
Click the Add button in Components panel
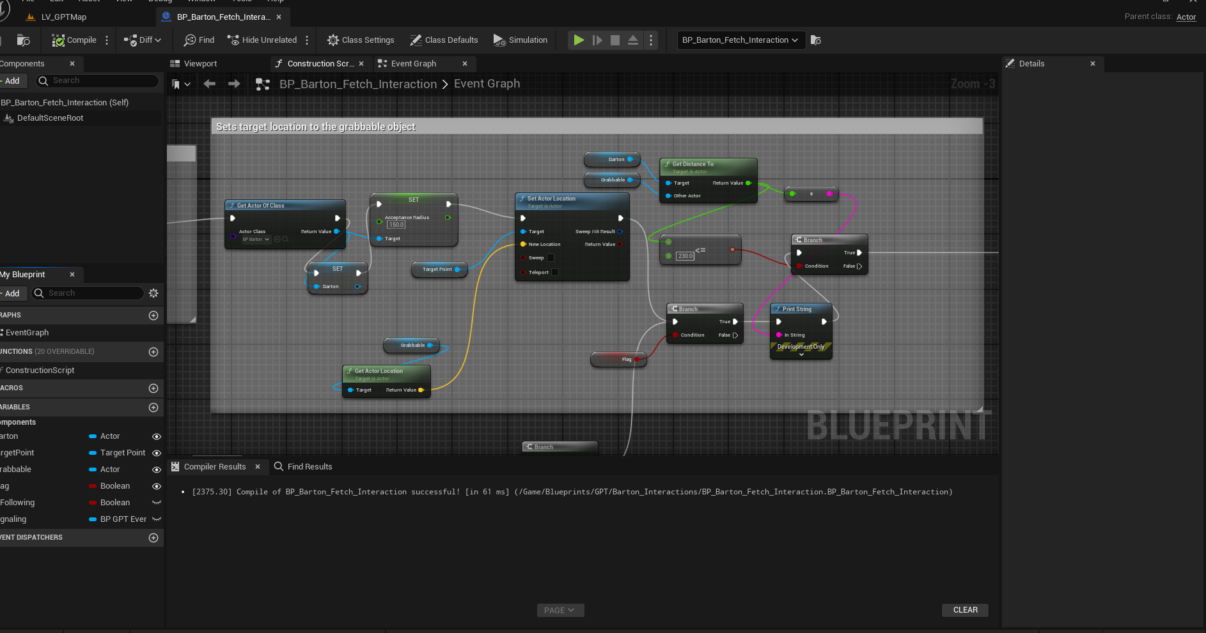pyautogui.click(x=12, y=81)
